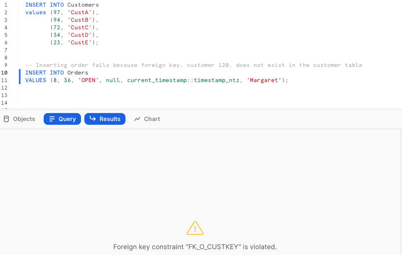
Task: Click the 'Margaret' string in line 11
Action: click(x=264, y=80)
